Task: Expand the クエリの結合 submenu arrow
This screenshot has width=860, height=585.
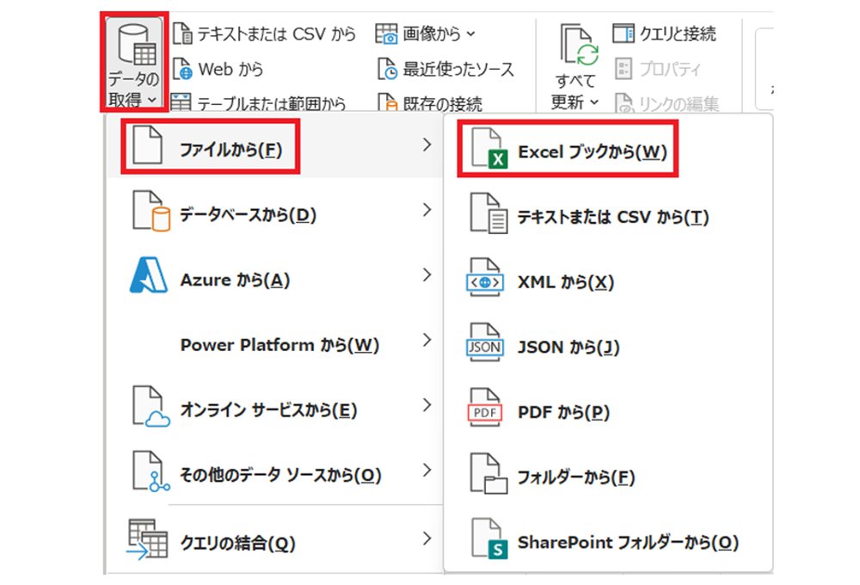Action: 427,539
